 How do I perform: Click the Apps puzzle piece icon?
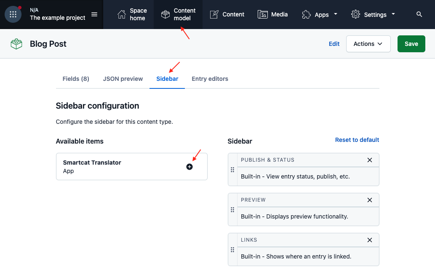point(306,14)
